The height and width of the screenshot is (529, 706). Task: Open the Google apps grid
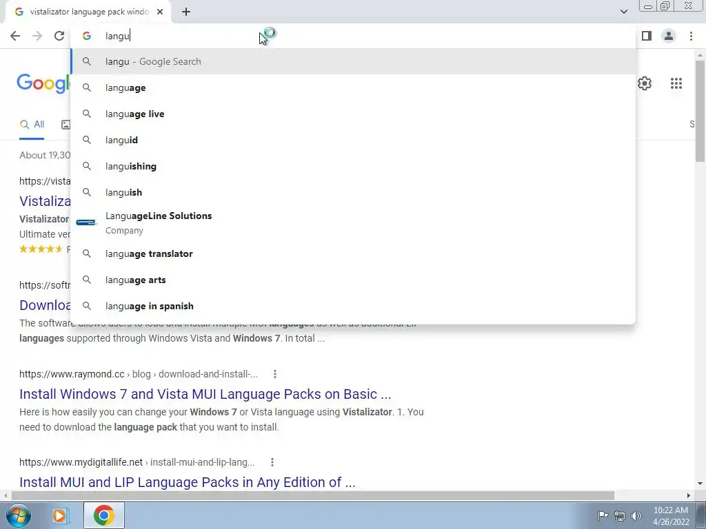(676, 83)
